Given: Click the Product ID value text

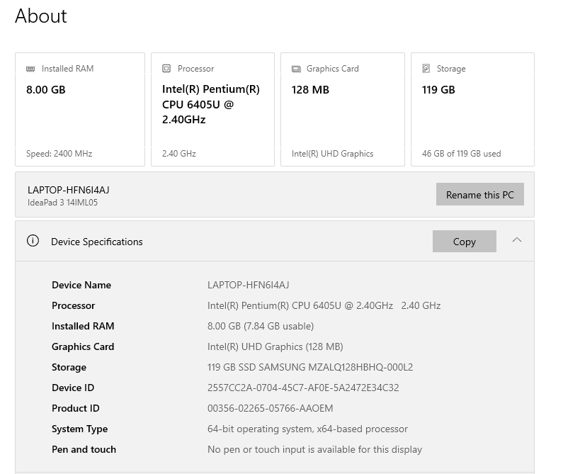Looking at the screenshot, I should coord(270,408).
